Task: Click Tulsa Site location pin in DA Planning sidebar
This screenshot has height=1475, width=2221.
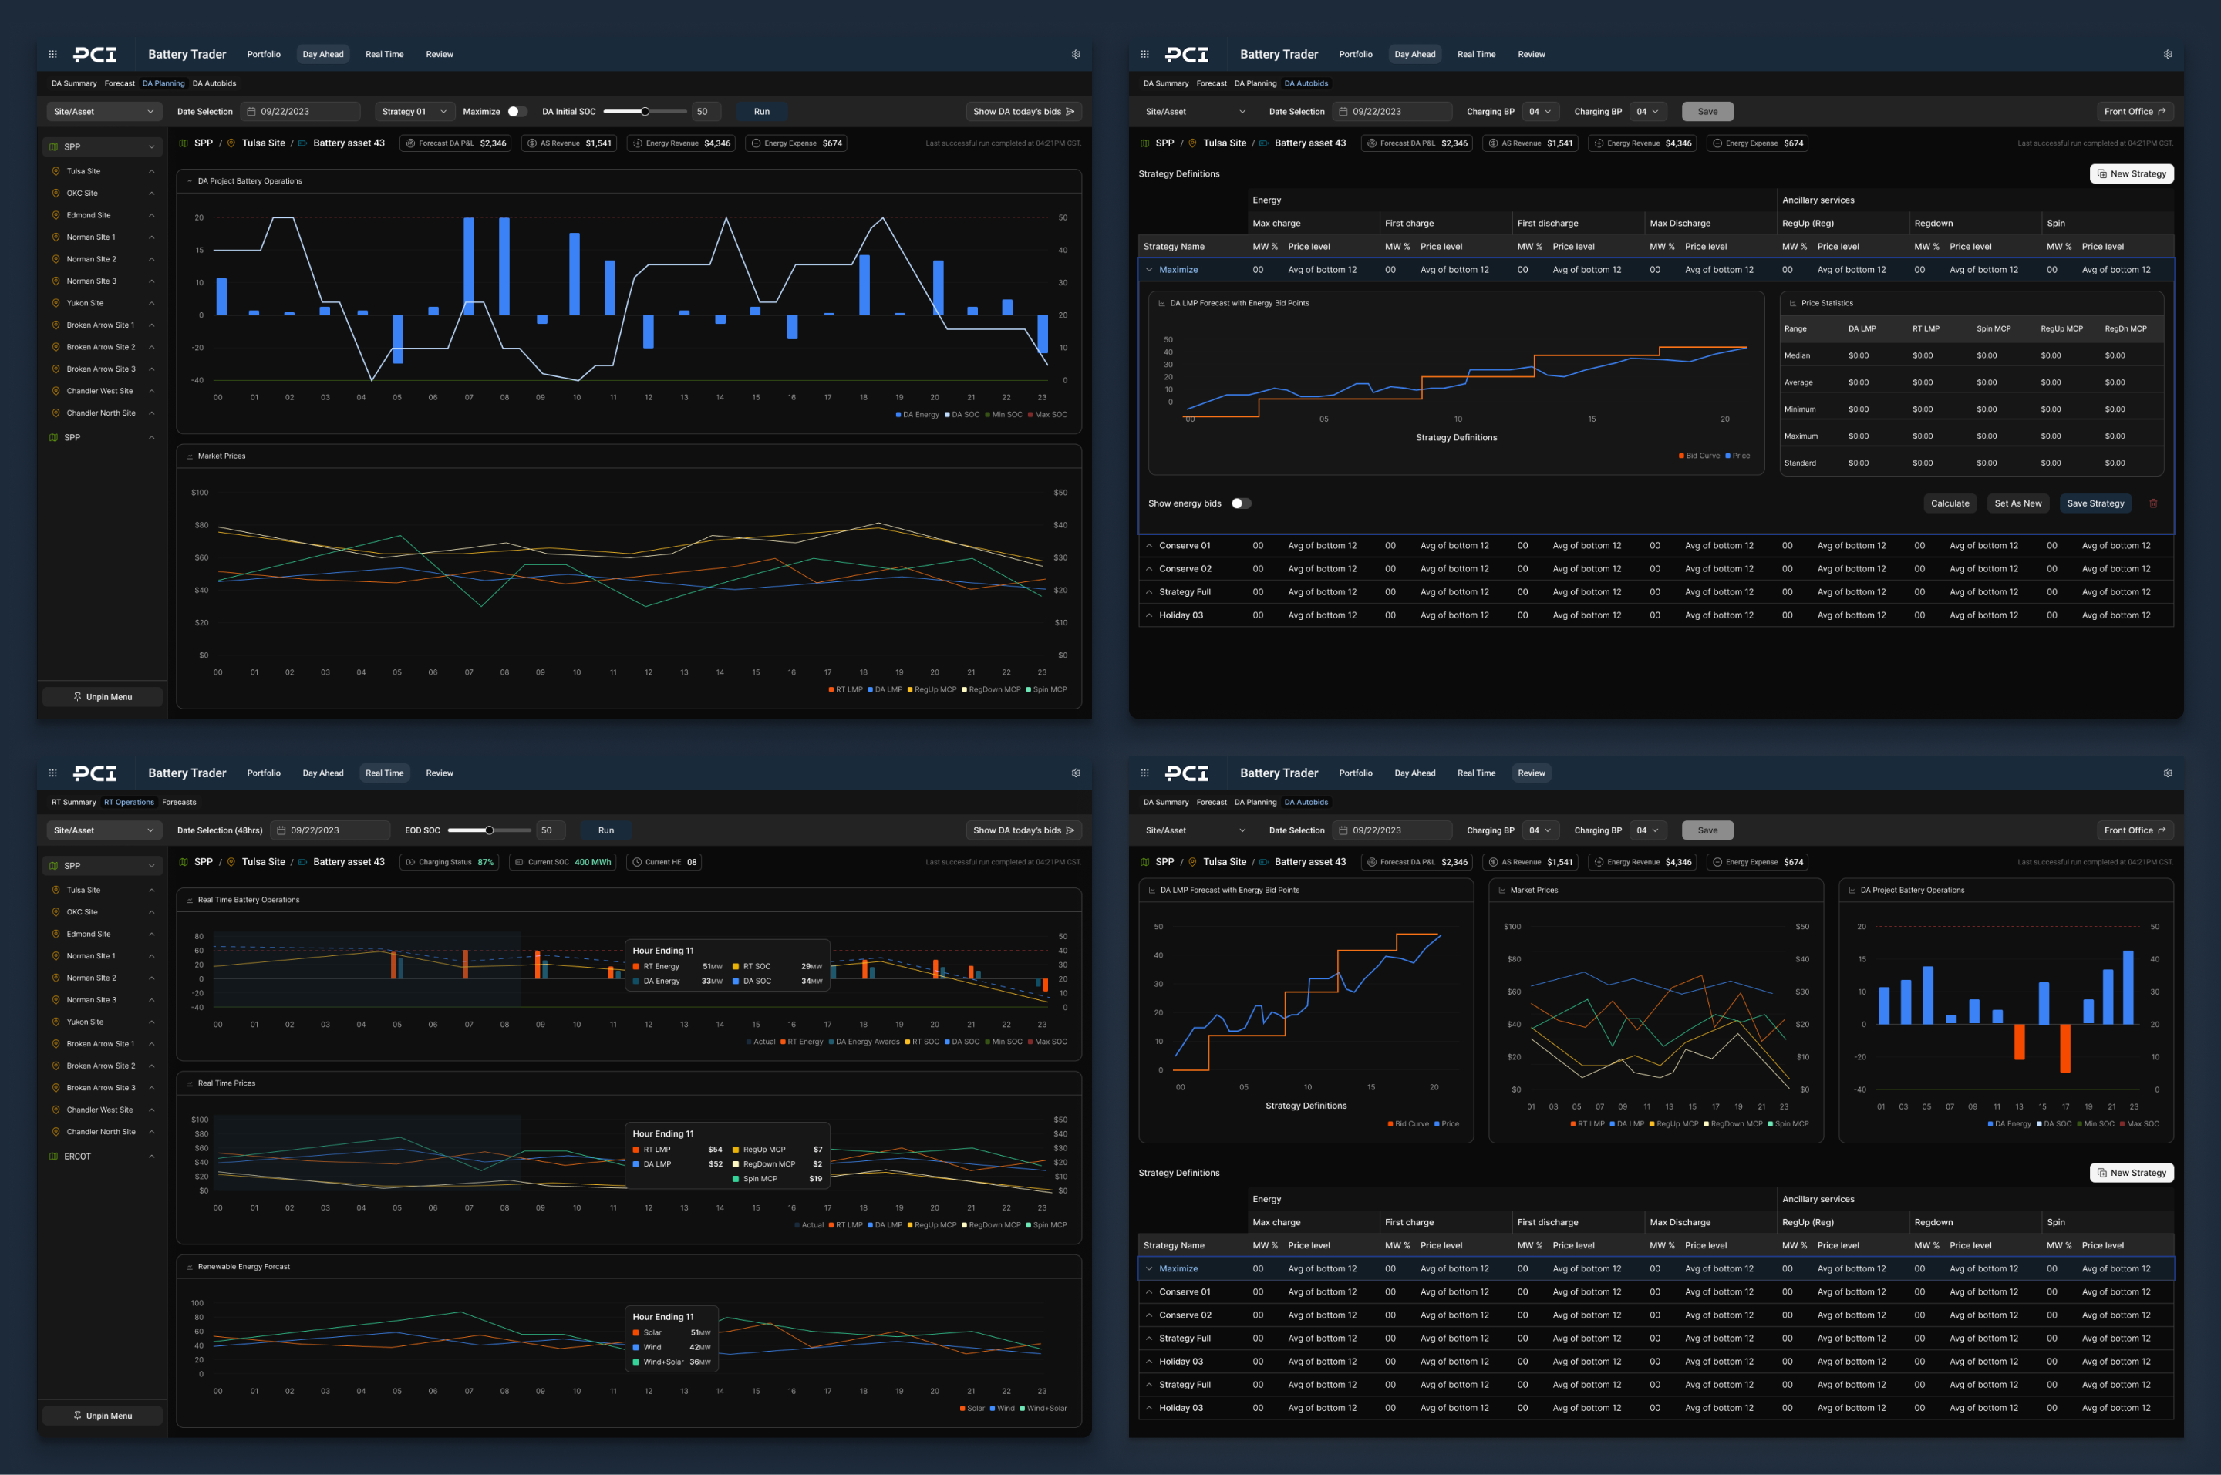Action: (56, 171)
